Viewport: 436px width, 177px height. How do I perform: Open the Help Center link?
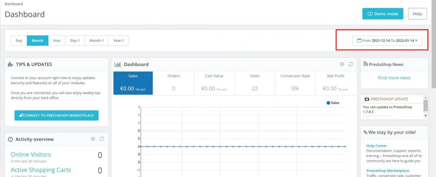pyautogui.click(x=377, y=146)
